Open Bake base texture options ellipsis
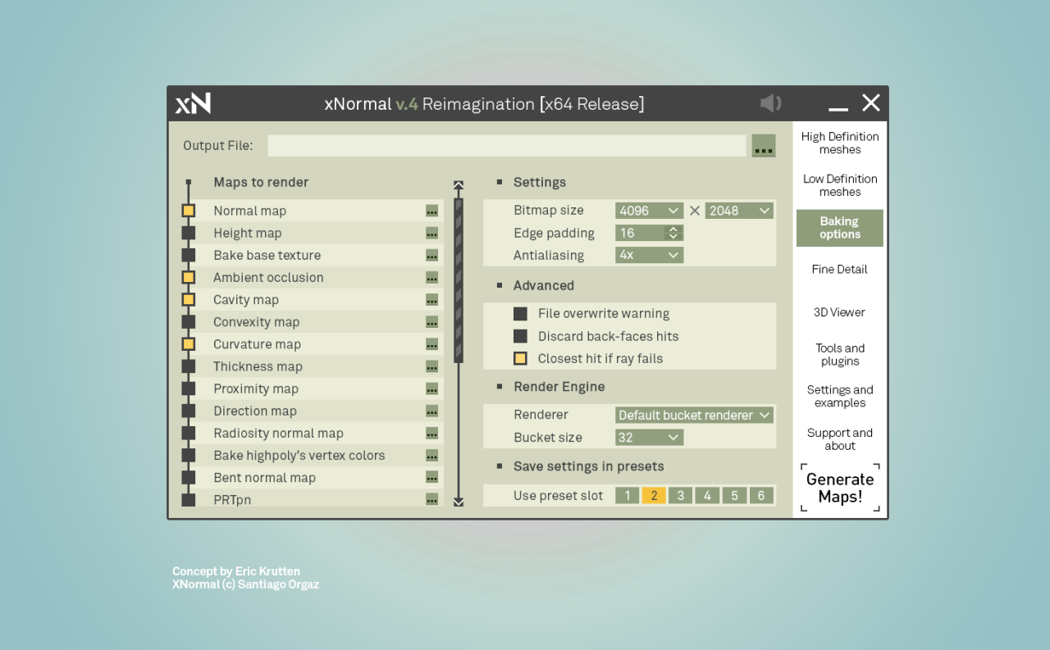This screenshot has height=650, width=1050. [431, 255]
